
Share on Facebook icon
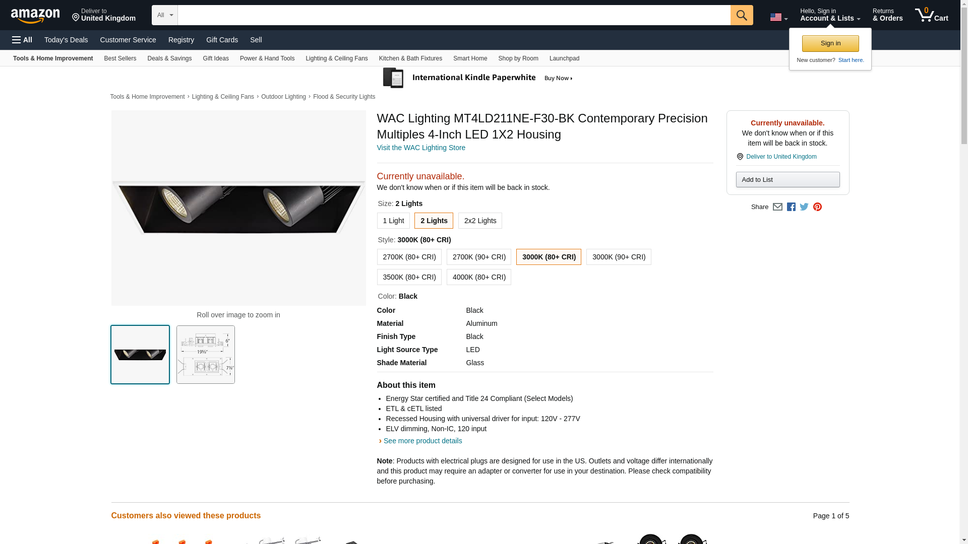point(791,207)
